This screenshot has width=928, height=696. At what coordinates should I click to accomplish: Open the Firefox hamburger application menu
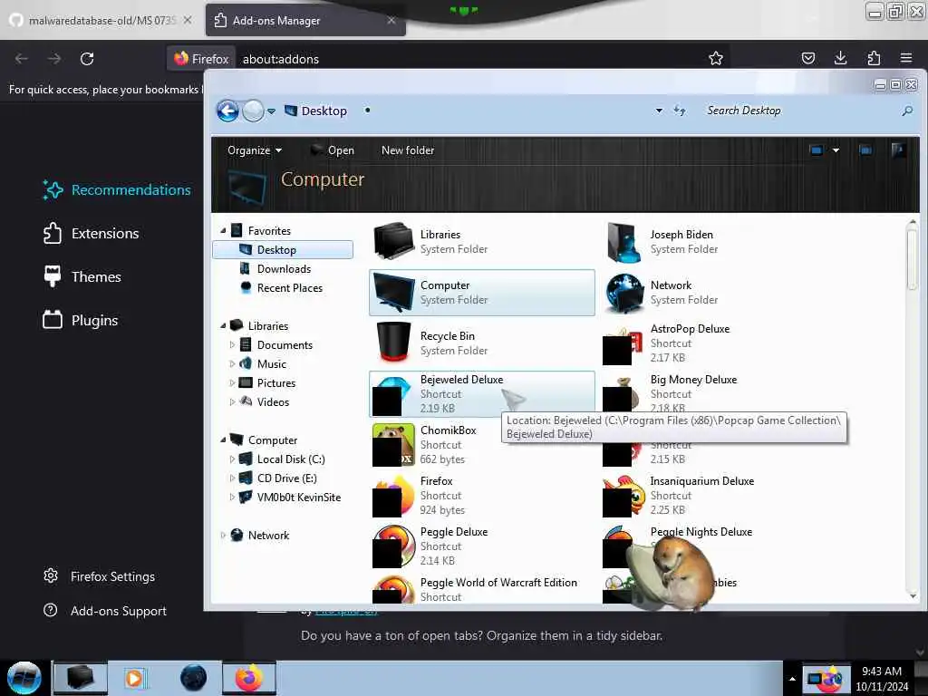pyautogui.click(x=905, y=58)
